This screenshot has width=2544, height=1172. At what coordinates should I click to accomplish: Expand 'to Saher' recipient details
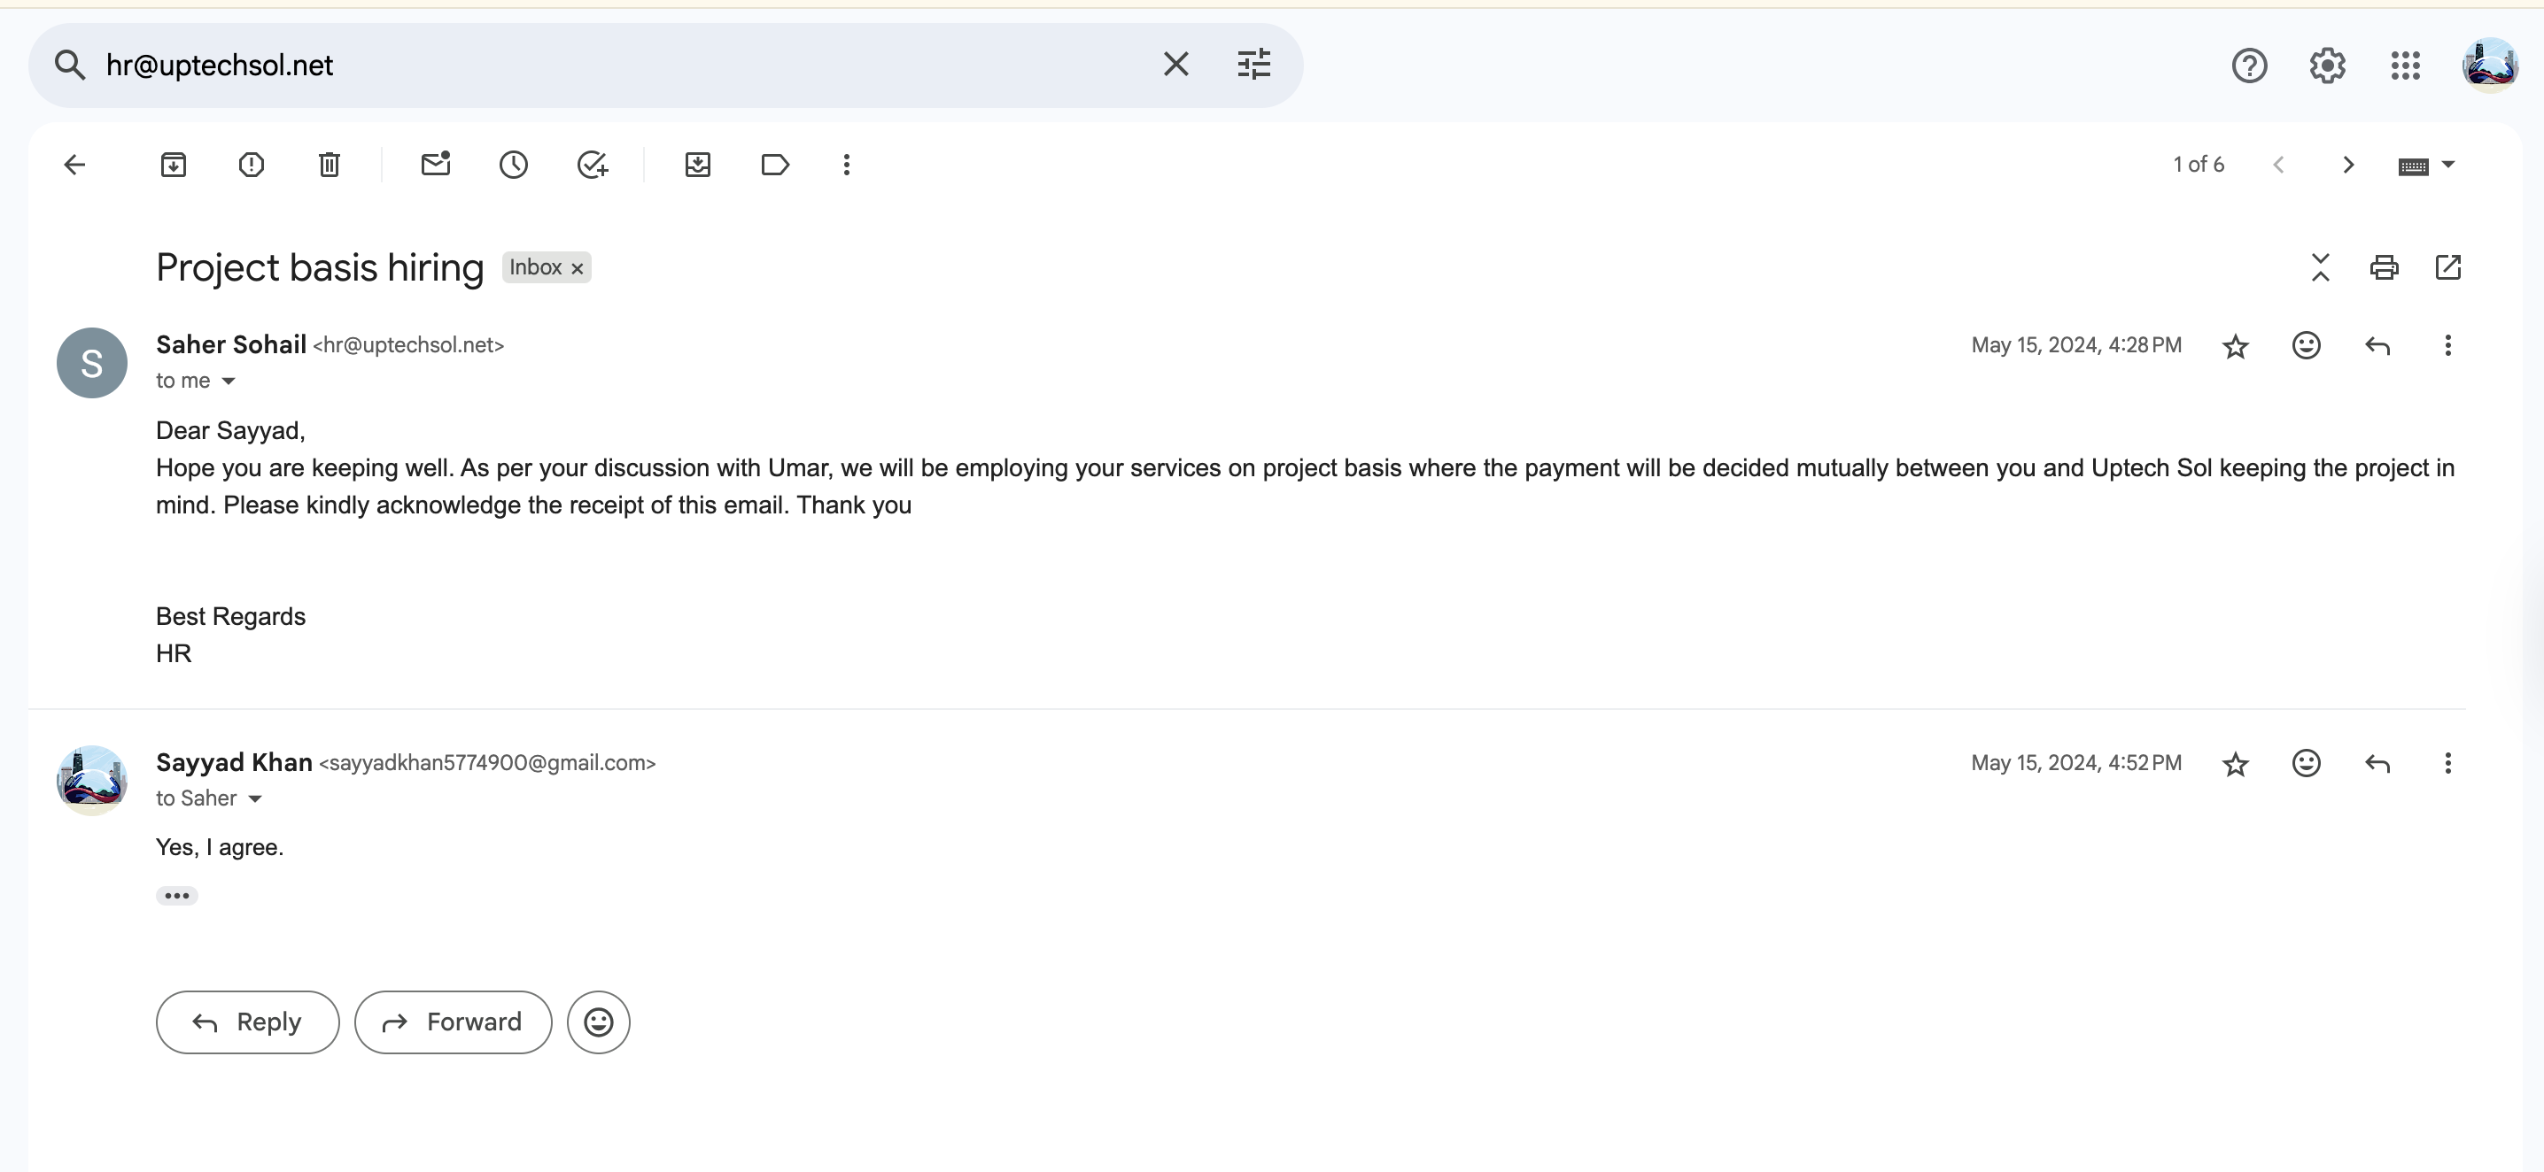click(x=255, y=799)
